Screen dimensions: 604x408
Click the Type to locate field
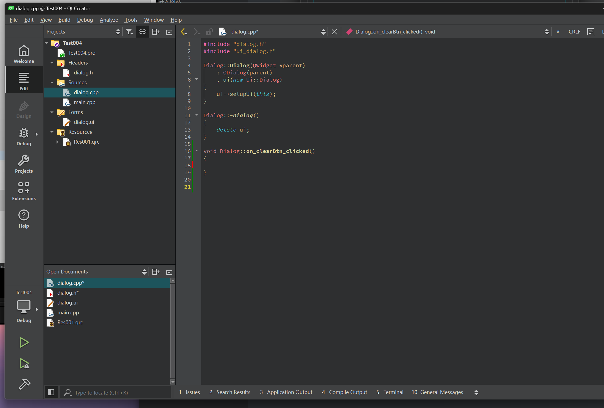click(115, 392)
